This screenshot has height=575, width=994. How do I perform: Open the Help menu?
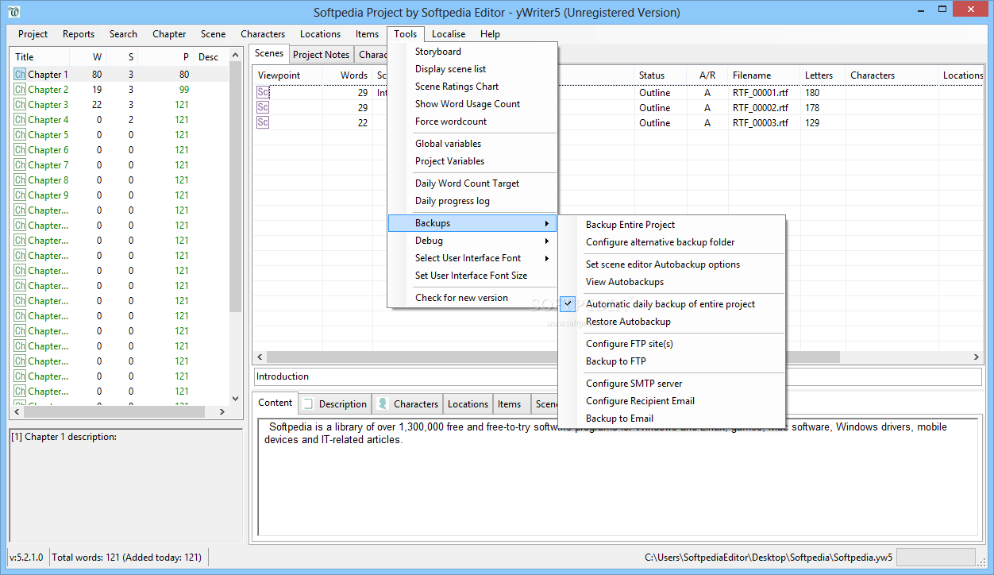pyautogui.click(x=490, y=34)
